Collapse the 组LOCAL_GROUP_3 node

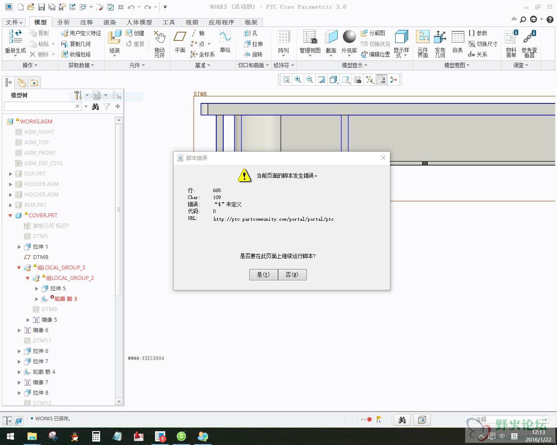(19, 268)
